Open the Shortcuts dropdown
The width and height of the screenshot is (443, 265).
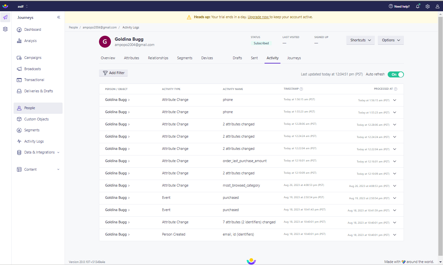(x=361, y=40)
